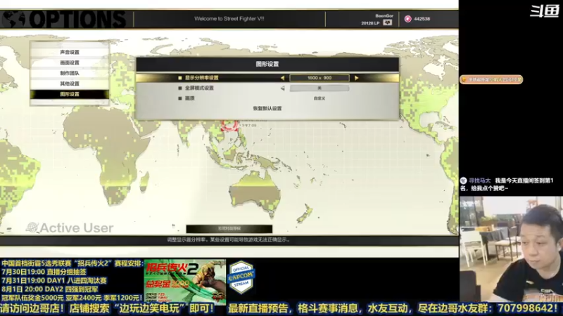Click the 自定义 quality value

click(x=320, y=98)
